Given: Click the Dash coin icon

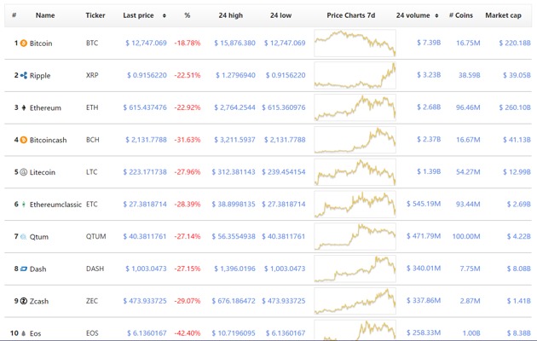Looking at the screenshot, I should click(x=24, y=269).
